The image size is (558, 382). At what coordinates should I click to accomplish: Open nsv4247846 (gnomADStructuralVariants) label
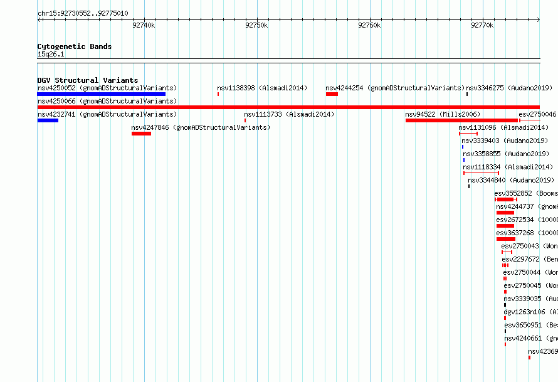coord(201,127)
